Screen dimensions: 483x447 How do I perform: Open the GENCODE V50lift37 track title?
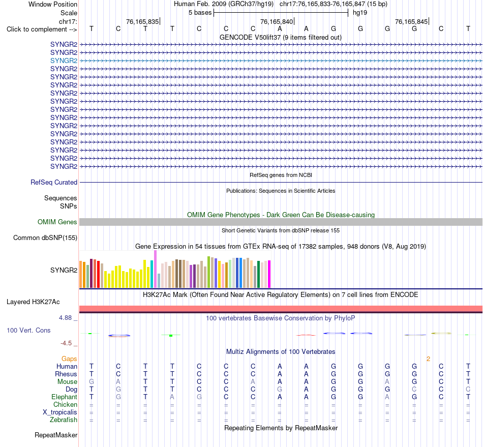point(281,37)
